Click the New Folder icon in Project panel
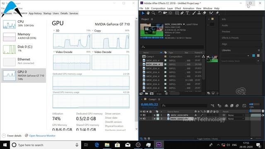Image resolution: width=265 pixels, height=149 pixels. click(x=147, y=94)
